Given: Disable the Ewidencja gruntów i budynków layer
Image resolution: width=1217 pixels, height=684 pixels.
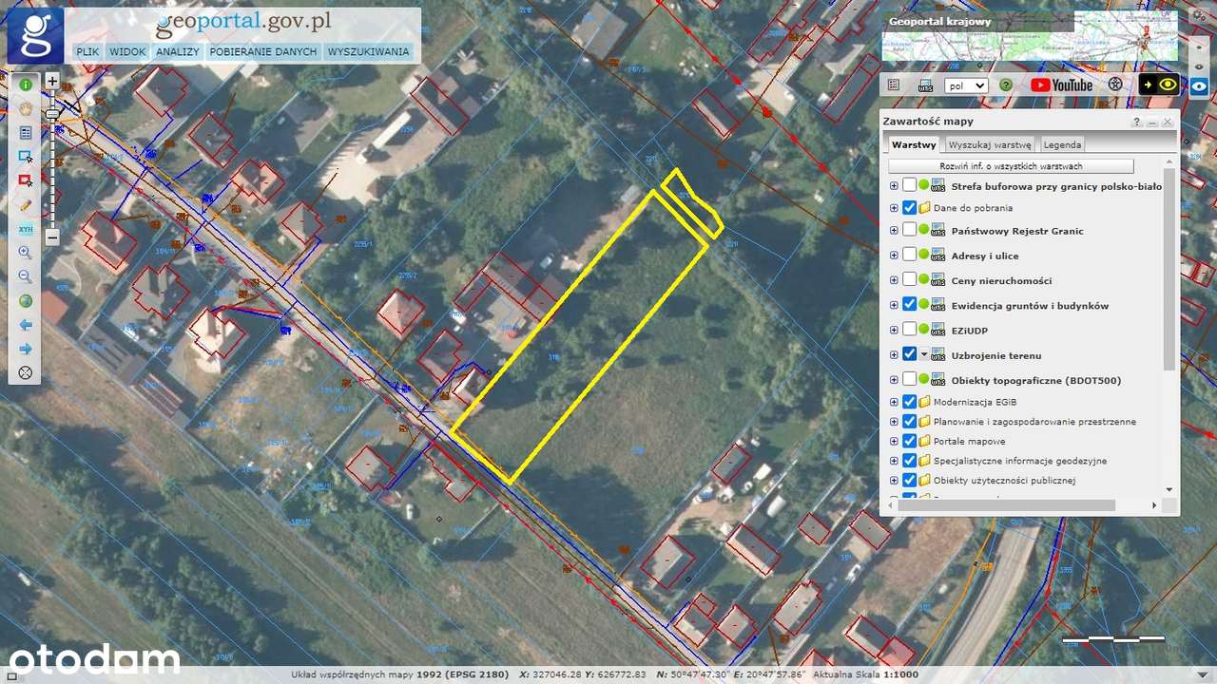Looking at the screenshot, I should (909, 304).
